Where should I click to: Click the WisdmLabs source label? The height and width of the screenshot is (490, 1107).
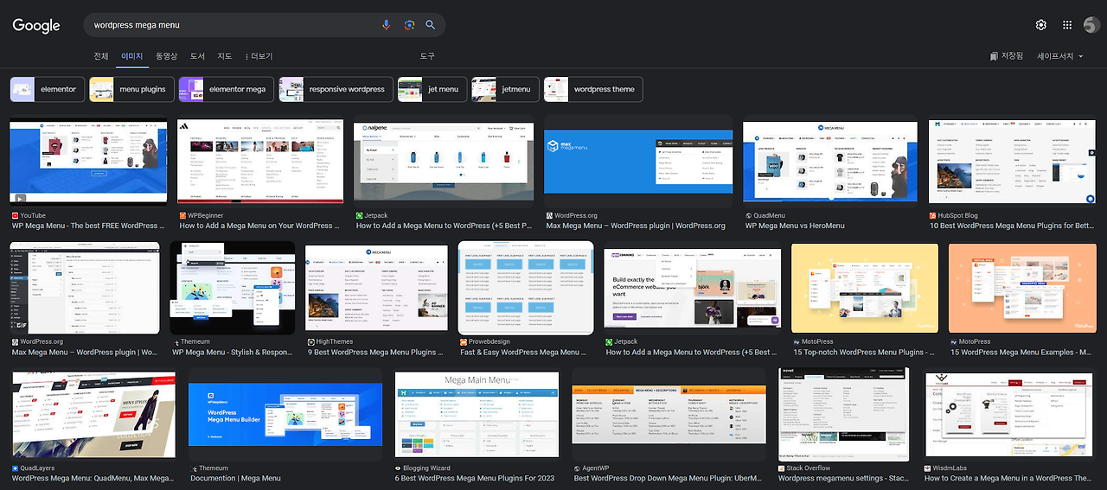951,468
